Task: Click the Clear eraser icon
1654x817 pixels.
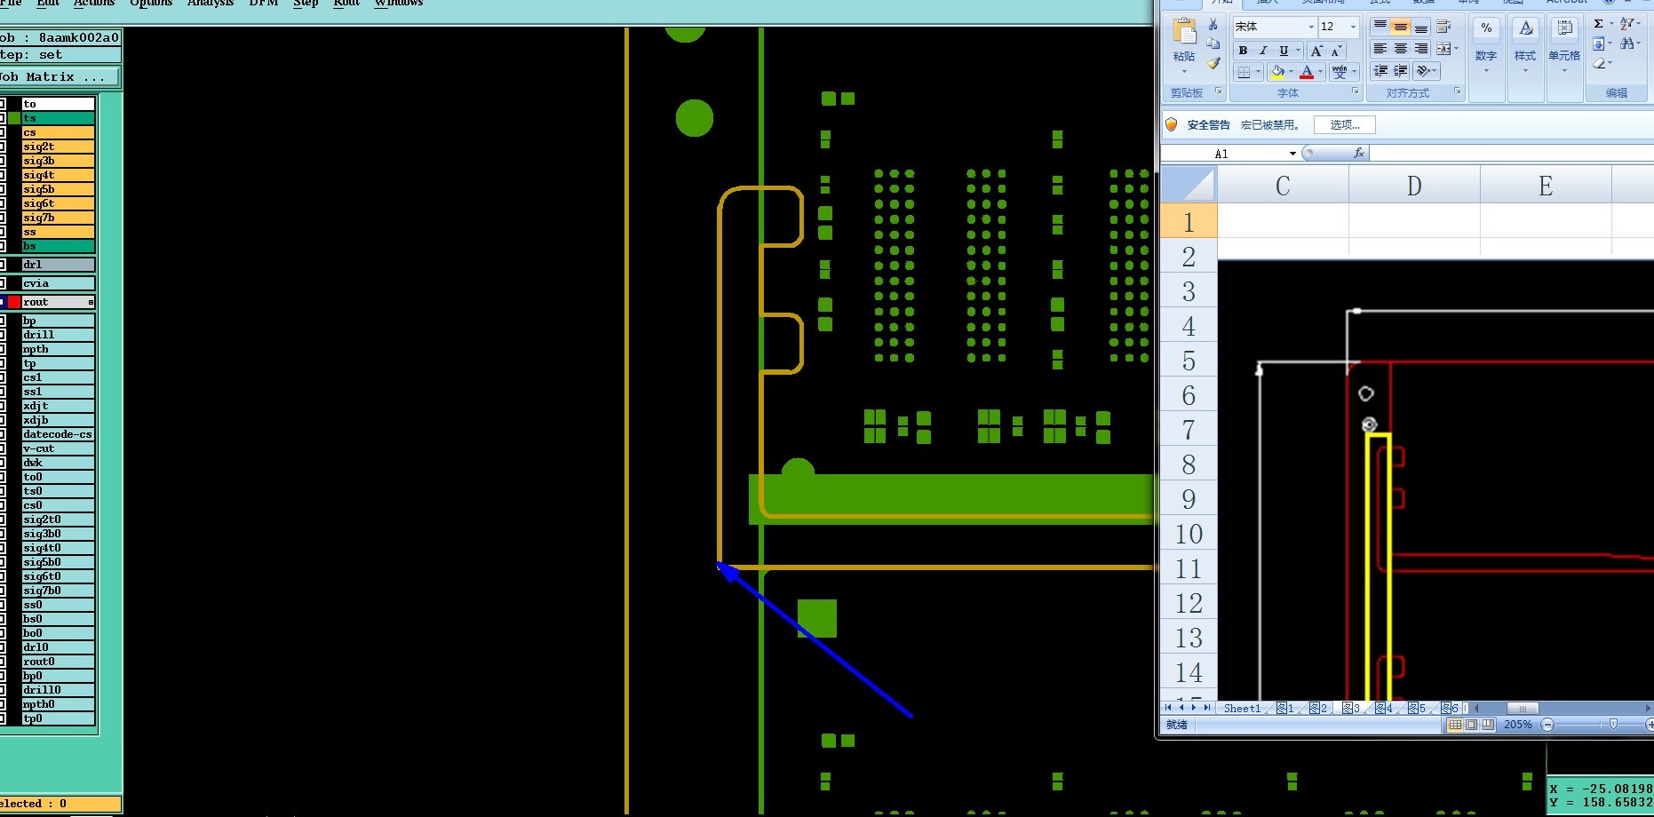Action: point(1599,63)
